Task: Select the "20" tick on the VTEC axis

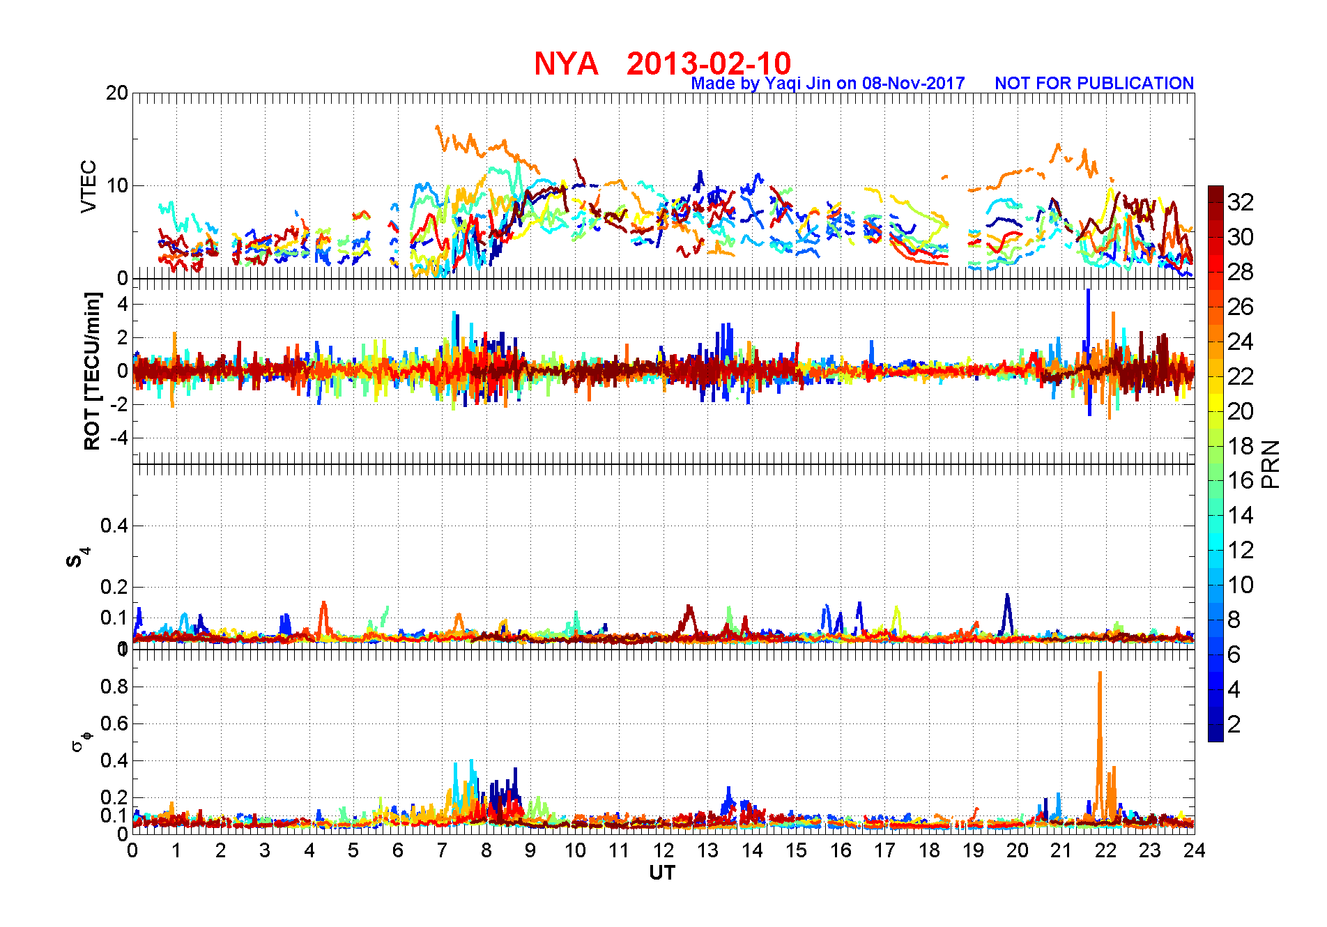Action: [x=117, y=93]
